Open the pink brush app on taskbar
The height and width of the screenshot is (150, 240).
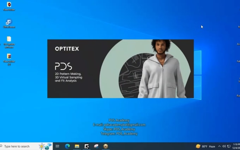[x=96, y=146]
